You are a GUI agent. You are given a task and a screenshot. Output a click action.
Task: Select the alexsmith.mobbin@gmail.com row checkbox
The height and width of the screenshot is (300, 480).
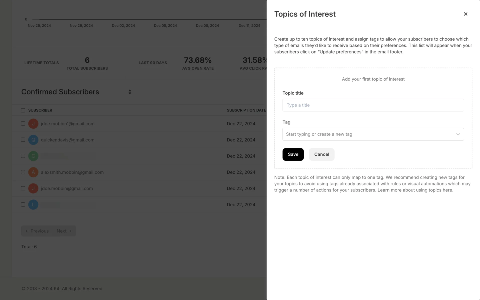tap(23, 172)
